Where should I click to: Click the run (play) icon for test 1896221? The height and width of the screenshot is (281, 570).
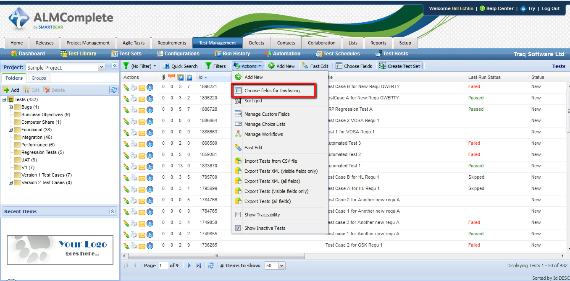[150, 87]
